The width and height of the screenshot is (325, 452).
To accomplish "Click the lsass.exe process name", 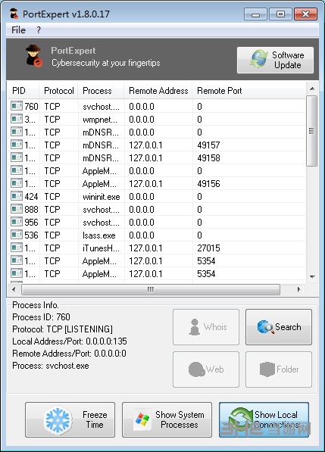I will pos(98,235).
